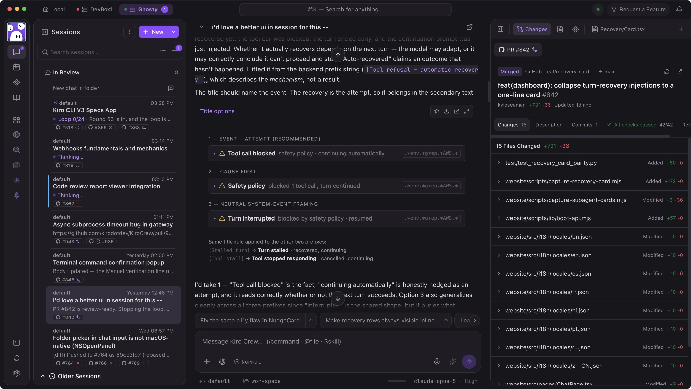Image resolution: width=691 pixels, height=389 pixels.
Task: Collapse the session title chevron
Action: [x=201, y=27]
